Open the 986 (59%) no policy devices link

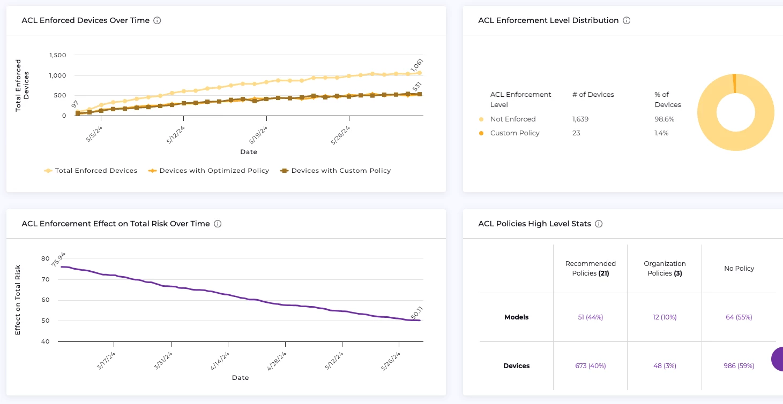[739, 366]
